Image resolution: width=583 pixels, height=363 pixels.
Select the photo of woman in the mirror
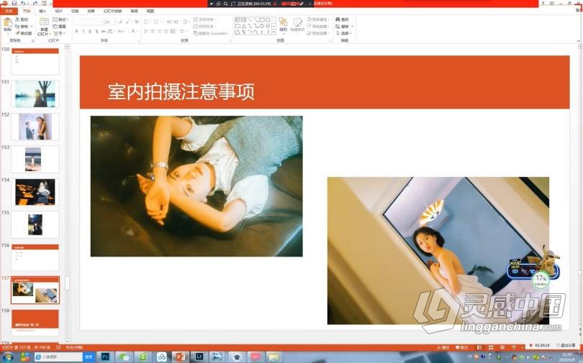pyautogui.click(x=438, y=251)
